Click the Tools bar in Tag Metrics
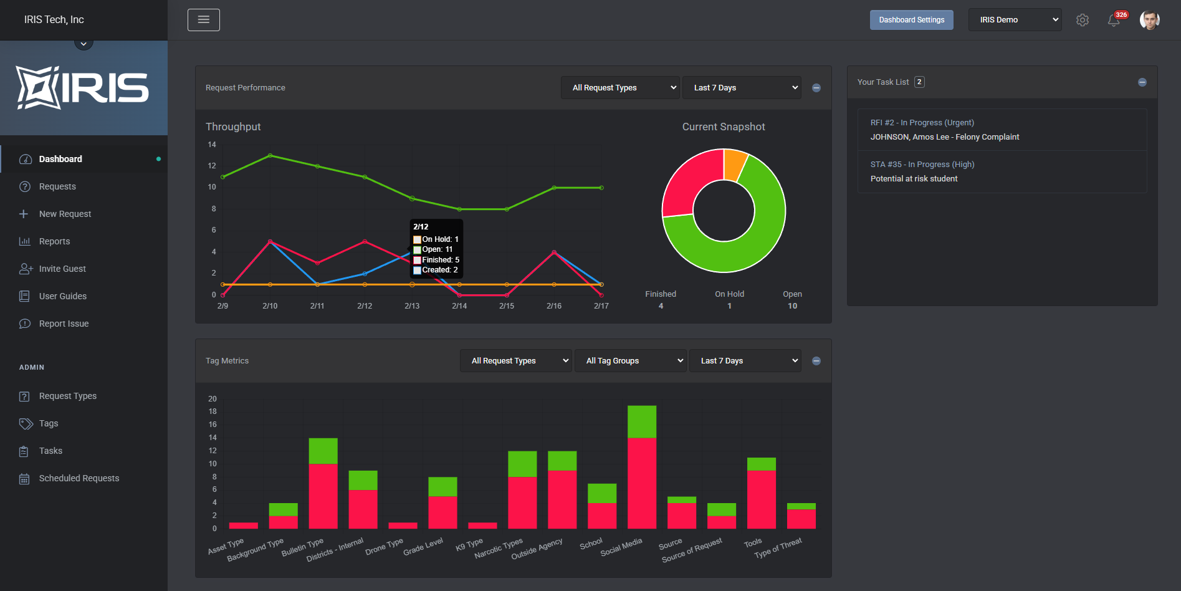This screenshot has width=1181, height=591. click(x=762, y=493)
